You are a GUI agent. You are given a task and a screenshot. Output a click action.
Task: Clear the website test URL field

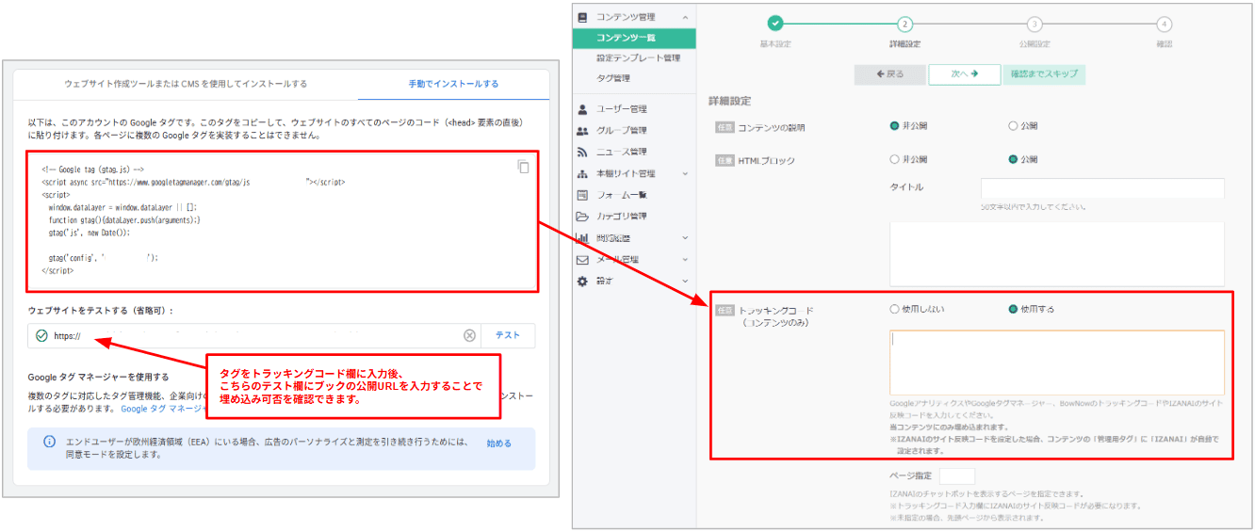469,336
